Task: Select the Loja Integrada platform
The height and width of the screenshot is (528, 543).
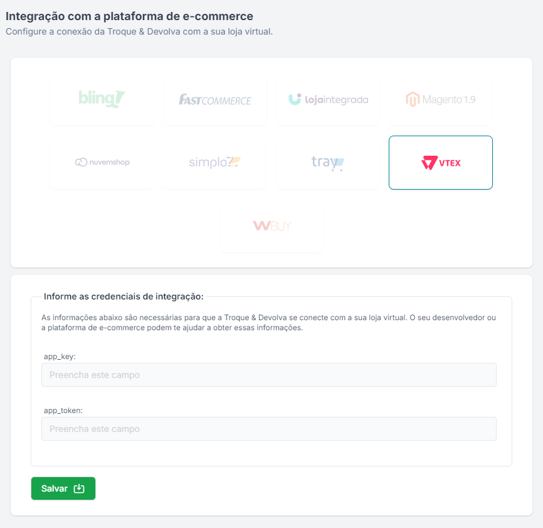Action: click(x=328, y=99)
